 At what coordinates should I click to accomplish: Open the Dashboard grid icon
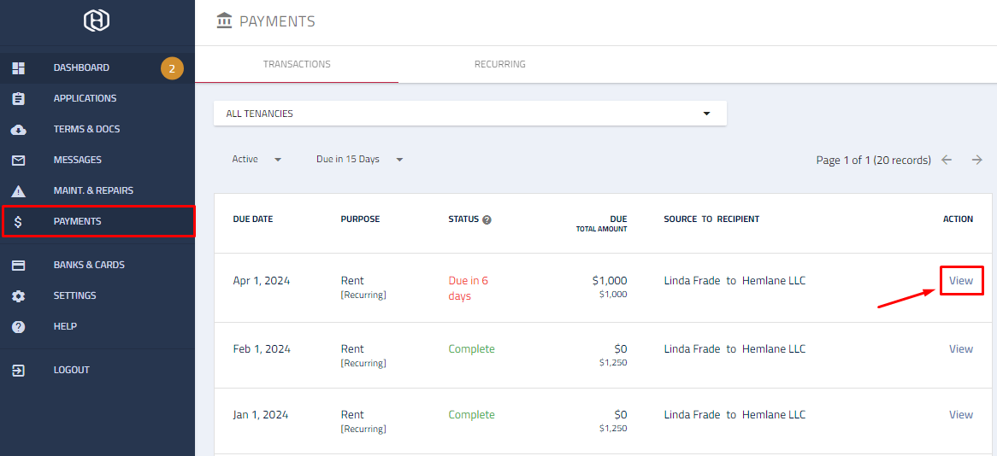pos(19,68)
